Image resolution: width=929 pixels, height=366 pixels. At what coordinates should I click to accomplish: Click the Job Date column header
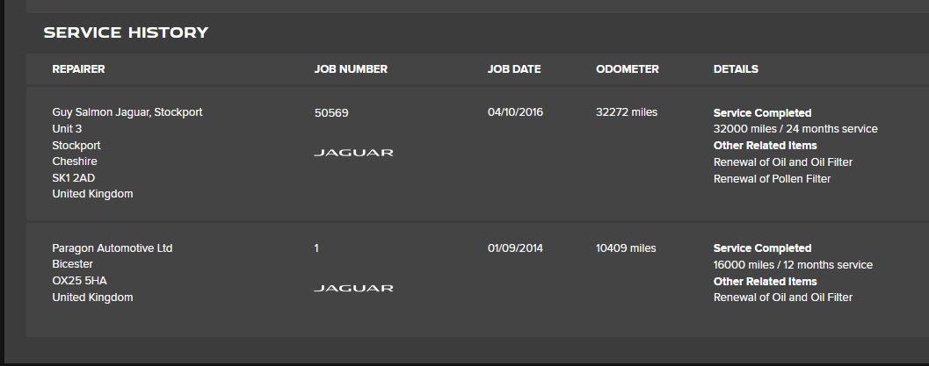[x=514, y=69]
